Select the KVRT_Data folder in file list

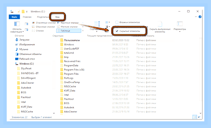[69, 91]
